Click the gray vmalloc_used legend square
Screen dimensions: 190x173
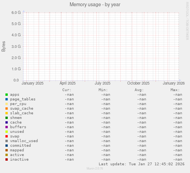pyautogui.click(x=7, y=141)
